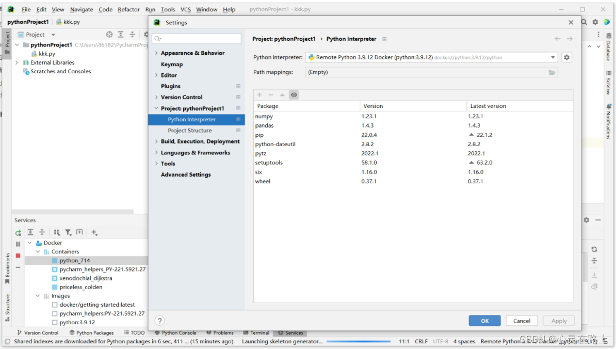The width and height of the screenshot is (616, 349).
Task: Collapse Project: pythonProject1 settings section
Action: tap(156, 108)
